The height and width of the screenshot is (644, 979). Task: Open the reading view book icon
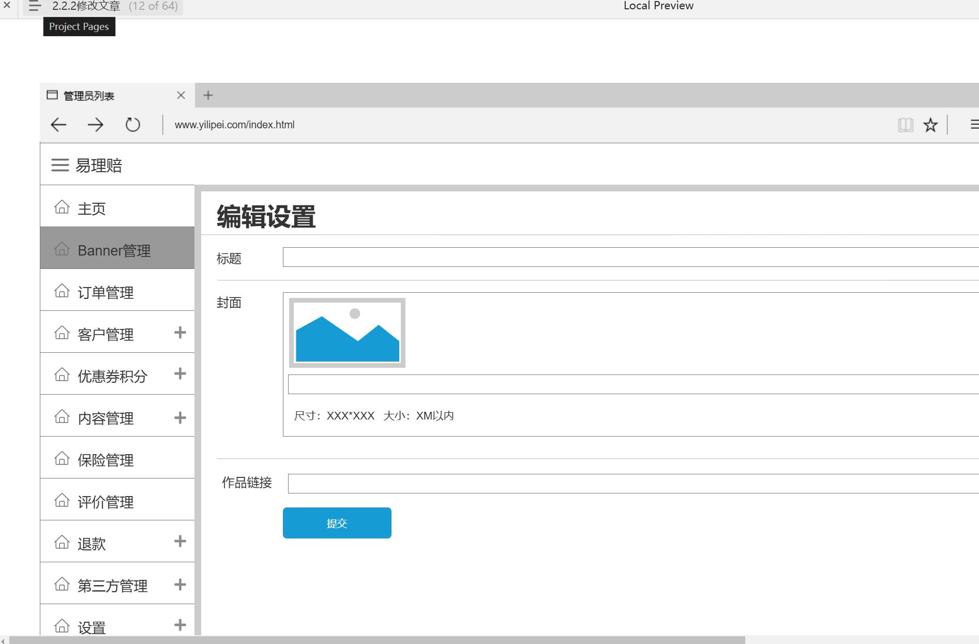point(906,125)
